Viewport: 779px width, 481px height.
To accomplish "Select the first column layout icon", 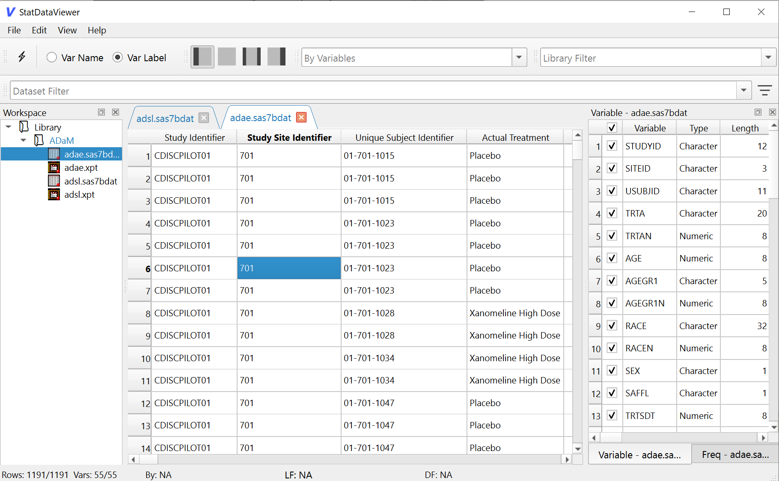I will [x=202, y=56].
